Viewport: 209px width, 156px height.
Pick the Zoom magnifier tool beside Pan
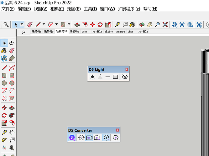(157, 25)
